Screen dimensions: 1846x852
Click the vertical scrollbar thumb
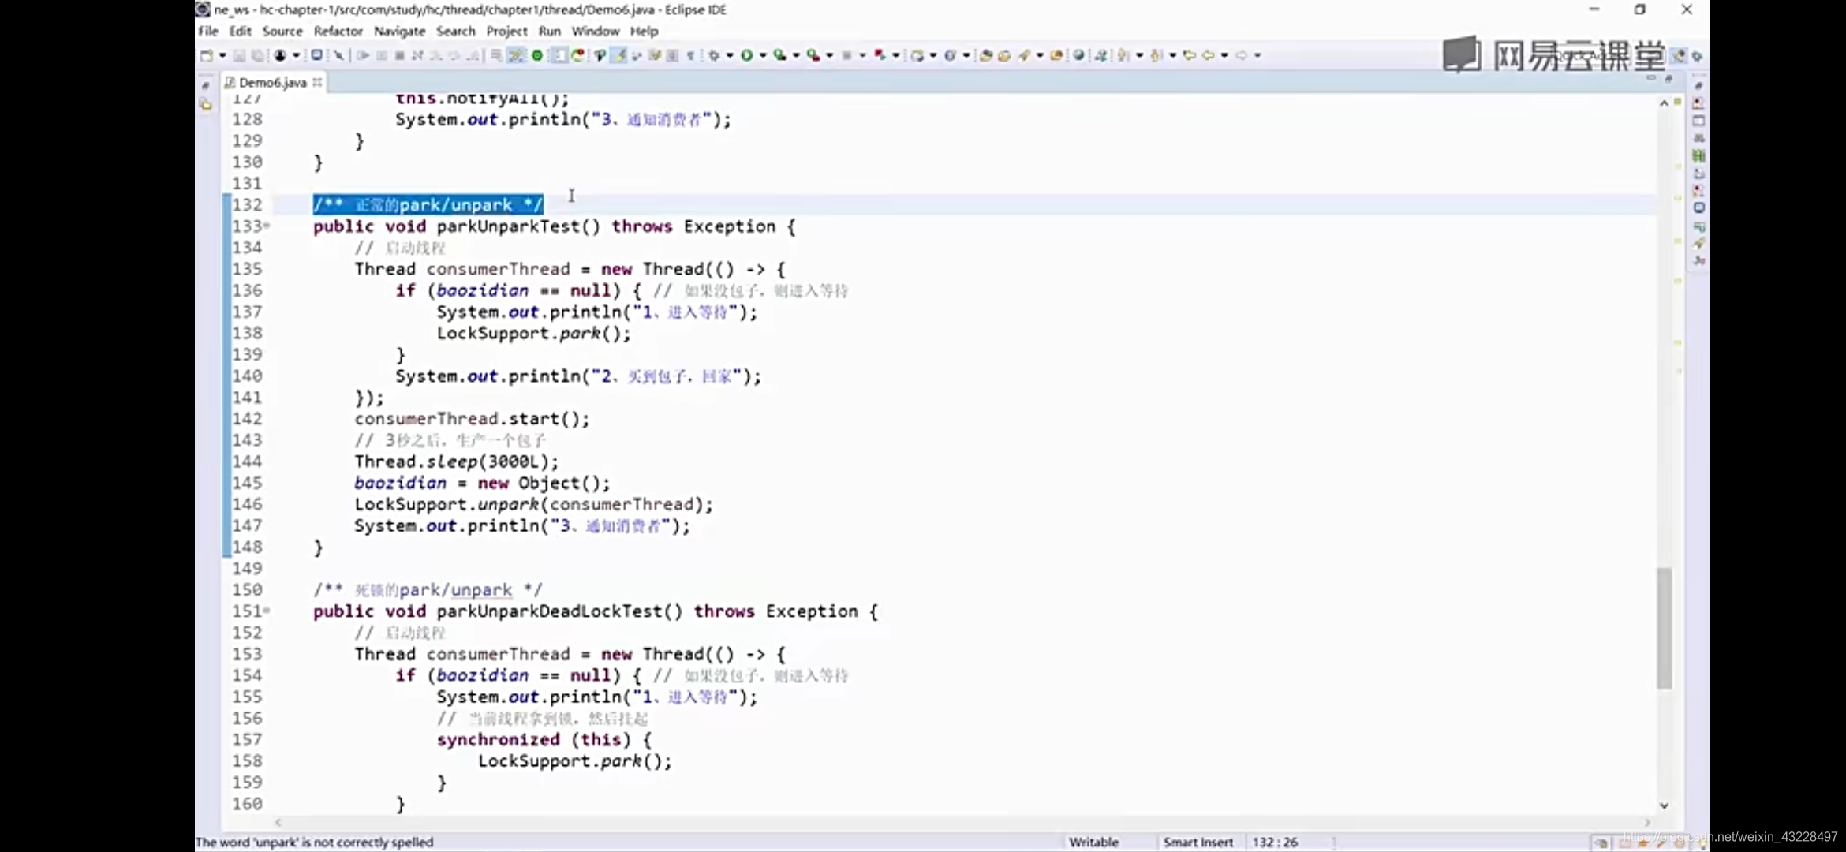point(1664,628)
